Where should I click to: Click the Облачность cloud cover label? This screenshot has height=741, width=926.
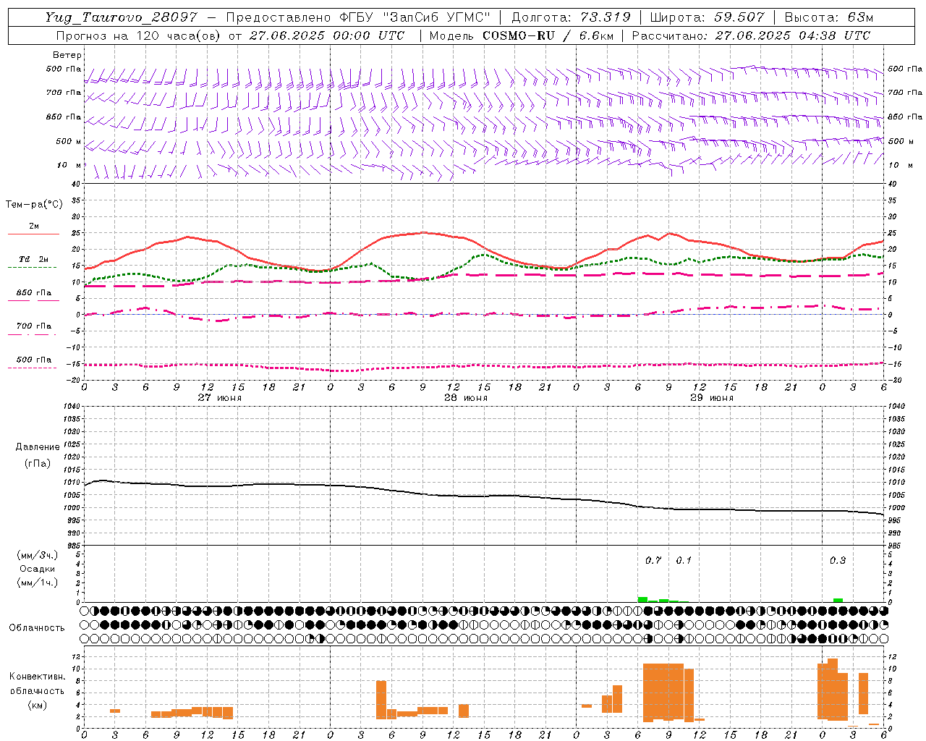click(x=37, y=628)
